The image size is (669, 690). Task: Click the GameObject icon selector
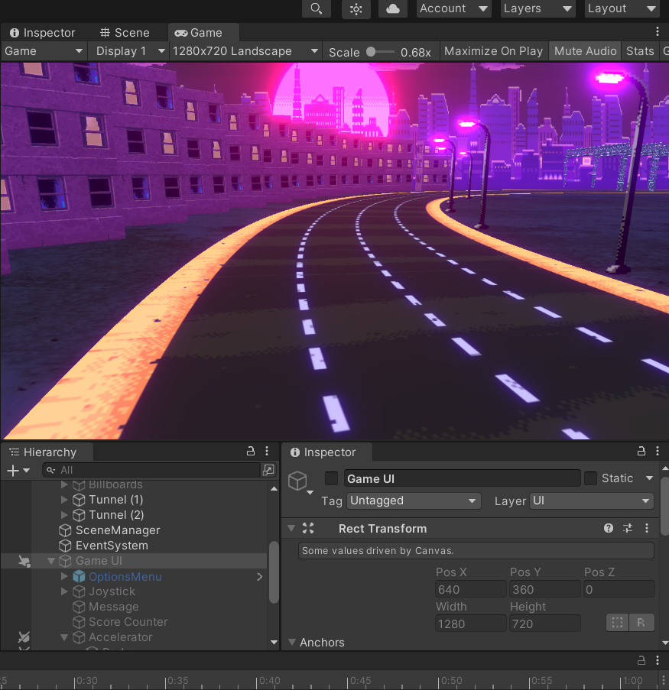pyautogui.click(x=300, y=482)
